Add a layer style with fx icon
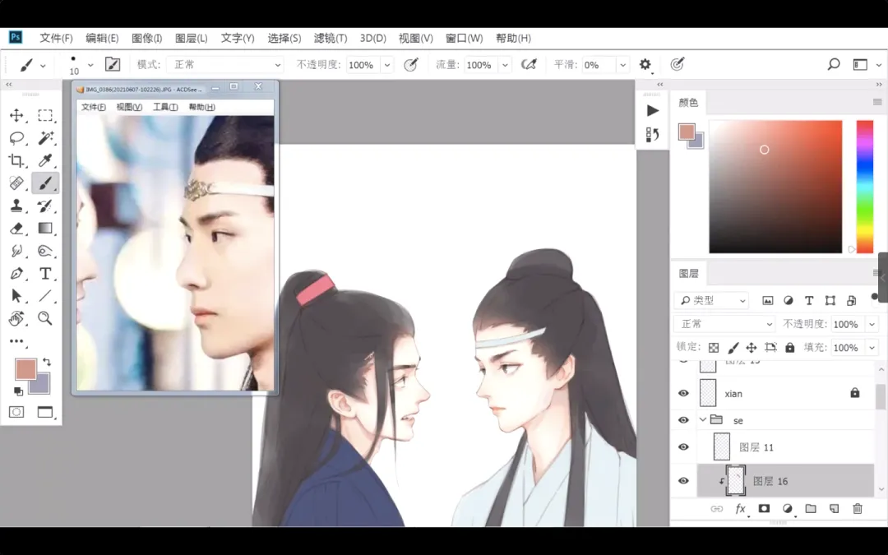Screen dimensions: 888x555 coord(740,509)
